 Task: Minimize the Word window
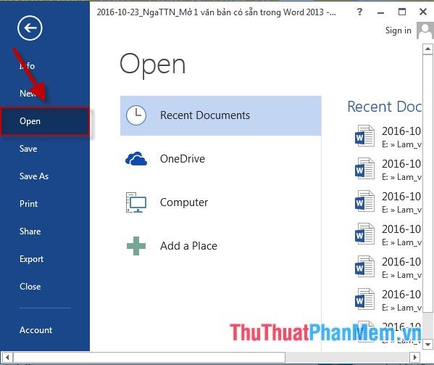(381, 12)
